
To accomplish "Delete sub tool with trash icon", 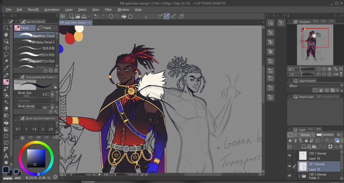I will coord(56,71).
